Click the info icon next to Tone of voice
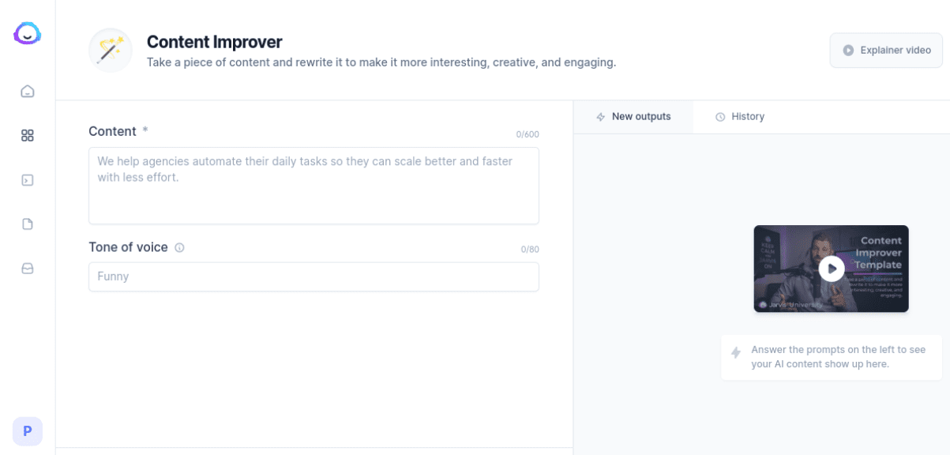The width and height of the screenshot is (950, 455). (180, 247)
